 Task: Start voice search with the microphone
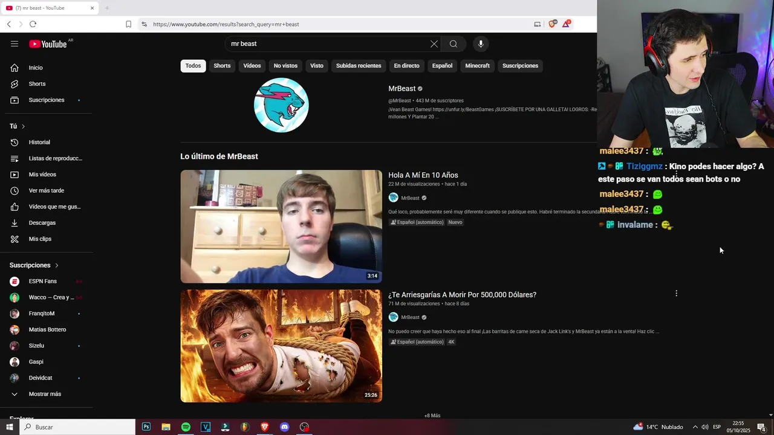coord(481,43)
